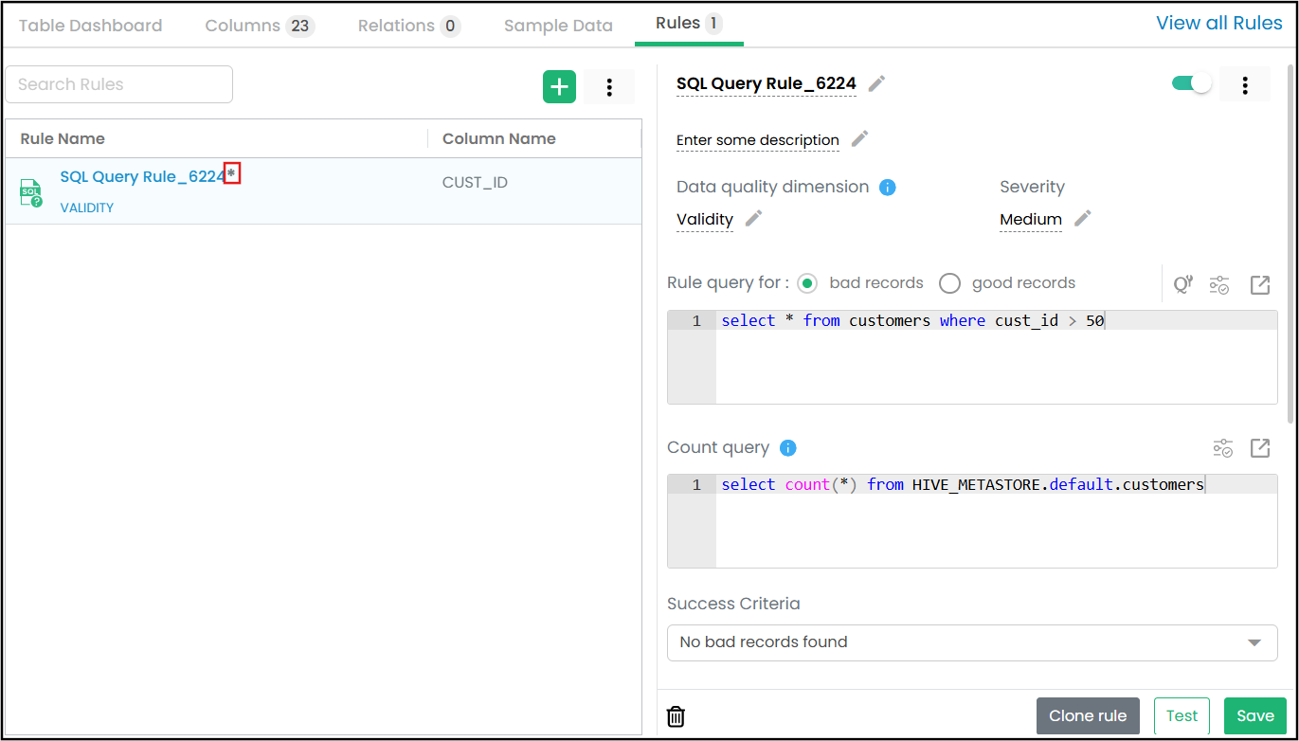Click the Count query info icon
The height and width of the screenshot is (741, 1299).
tap(788, 448)
